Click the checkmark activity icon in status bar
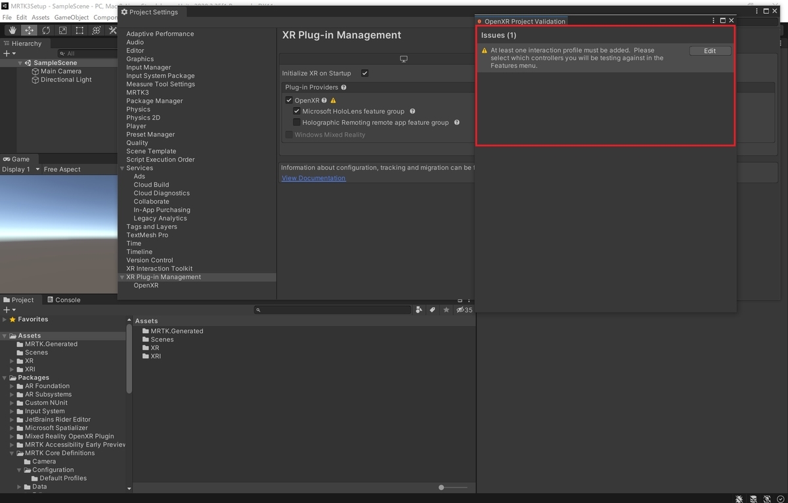788x503 pixels. [779, 498]
